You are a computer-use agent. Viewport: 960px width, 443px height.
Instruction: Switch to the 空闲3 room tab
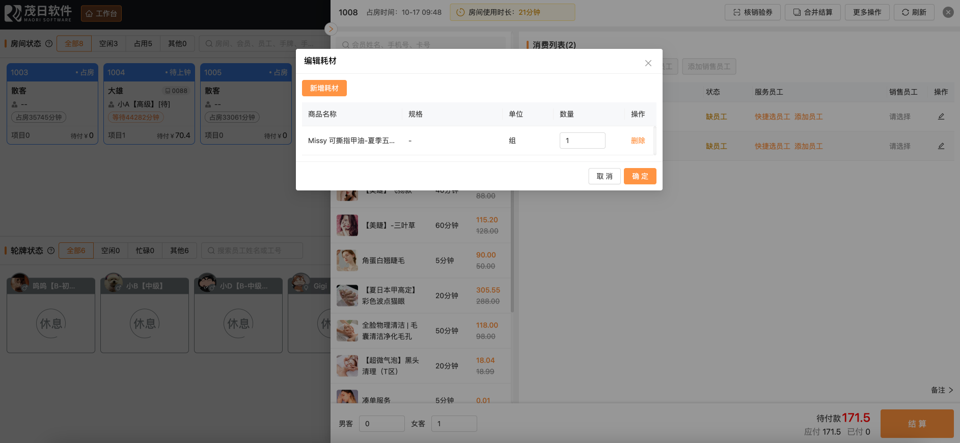108,44
